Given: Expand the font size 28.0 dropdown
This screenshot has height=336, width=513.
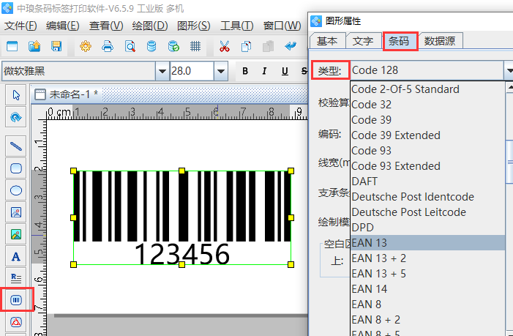Looking at the screenshot, I should [221, 71].
